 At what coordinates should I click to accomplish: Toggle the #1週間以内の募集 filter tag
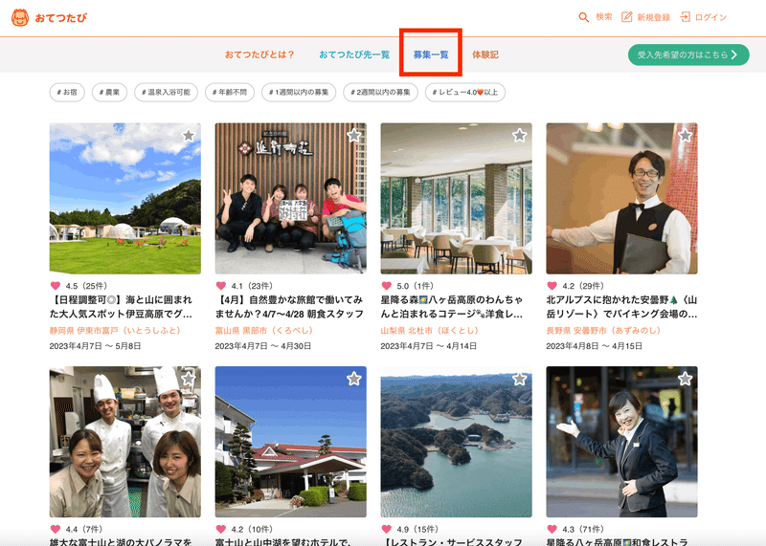coord(299,92)
